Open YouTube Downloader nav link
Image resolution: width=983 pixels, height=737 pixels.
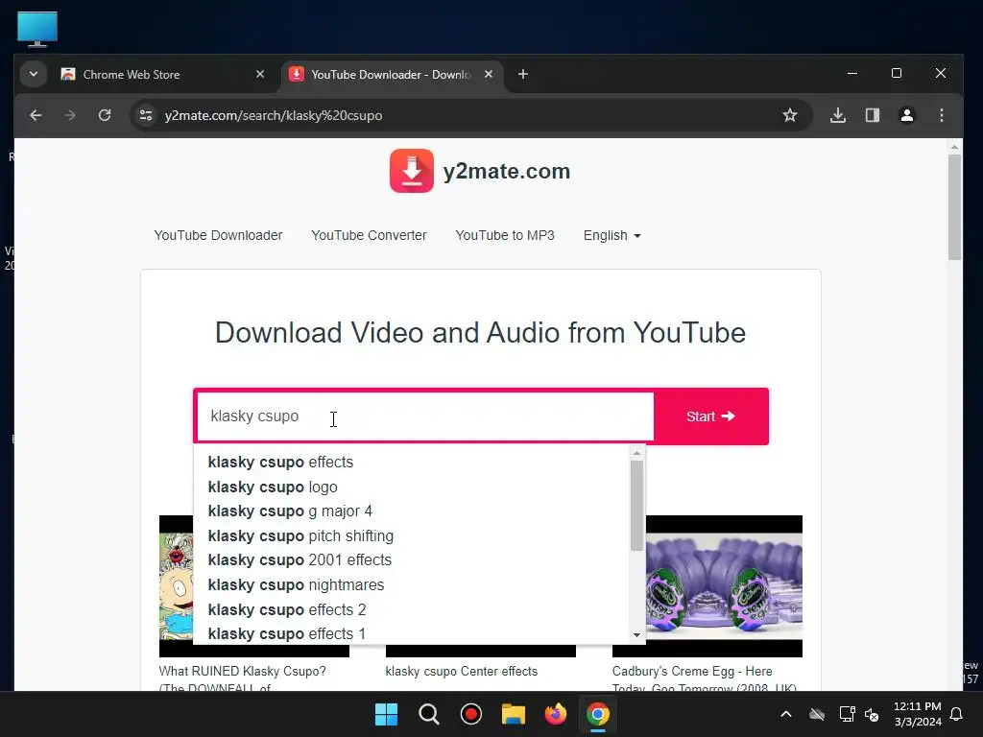tap(218, 236)
